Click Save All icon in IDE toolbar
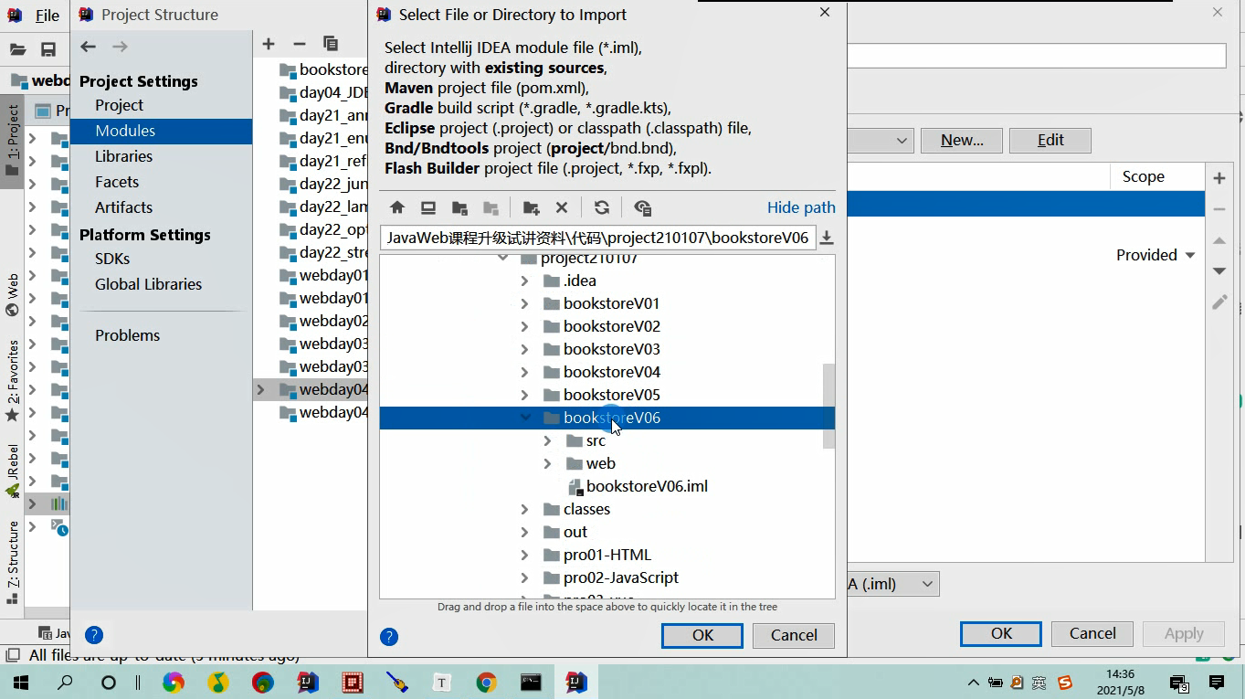The width and height of the screenshot is (1245, 699). (x=48, y=49)
